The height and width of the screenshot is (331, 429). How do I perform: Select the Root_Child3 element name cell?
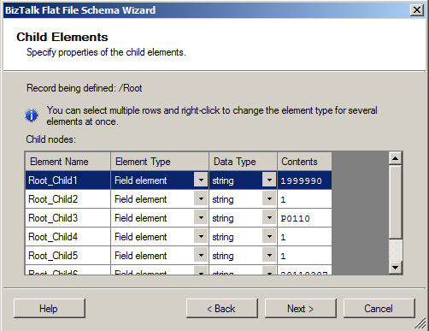click(68, 218)
